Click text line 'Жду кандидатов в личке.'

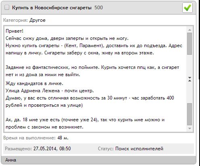click(34, 83)
